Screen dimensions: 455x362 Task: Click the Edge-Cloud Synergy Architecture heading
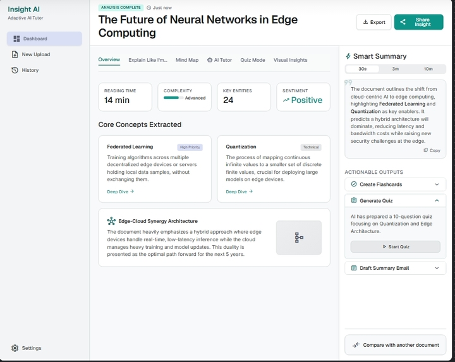tap(158, 221)
